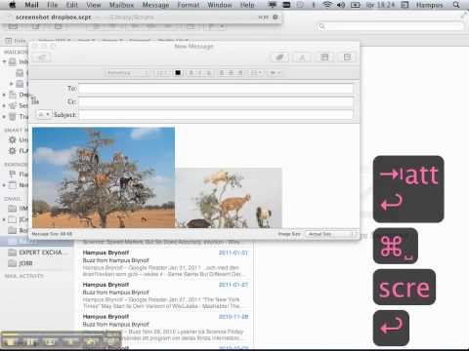The image size is (469, 351).
Task: Open the File menu
Action: [52, 5]
